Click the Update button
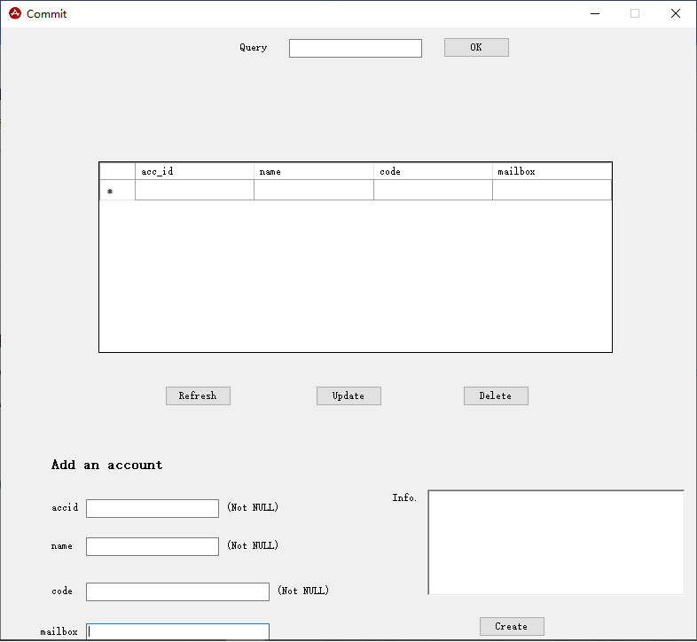The image size is (697, 642). click(348, 395)
